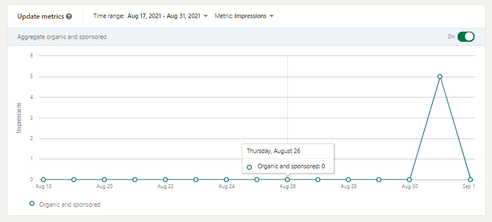Click the Update metrics heading text
Image resolution: width=492 pixels, height=222 pixels.
[41, 16]
